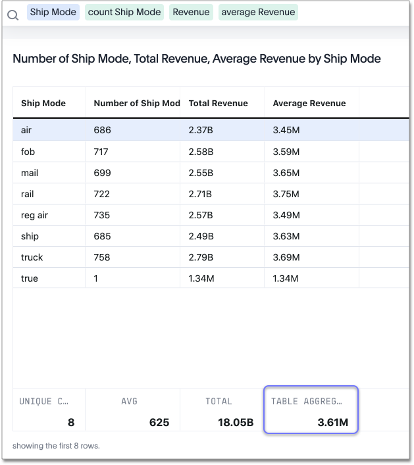
Task: Open the AVG summary aggregation dropdown
Action: click(128, 401)
